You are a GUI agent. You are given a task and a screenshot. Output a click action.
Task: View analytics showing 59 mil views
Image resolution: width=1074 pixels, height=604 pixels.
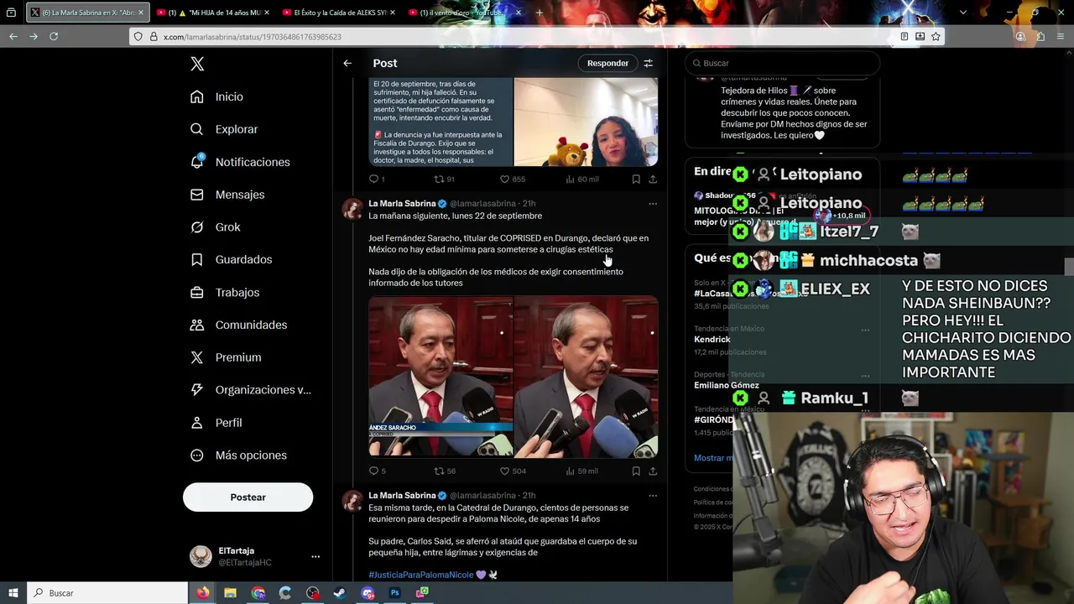pos(581,471)
